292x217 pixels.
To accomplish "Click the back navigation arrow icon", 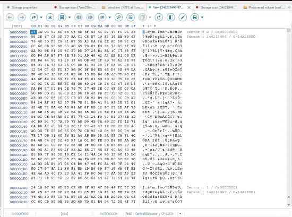I will pos(10,18).
